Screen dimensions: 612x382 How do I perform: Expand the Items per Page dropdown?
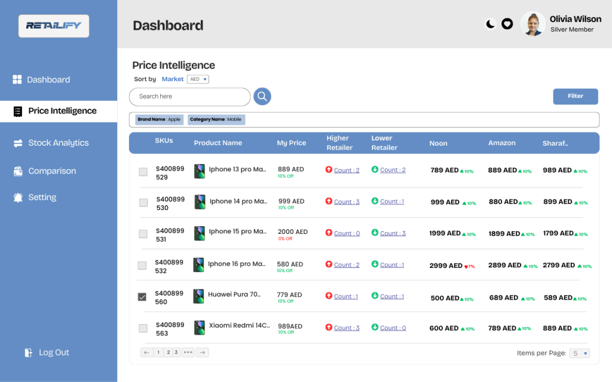pos(579,353)
